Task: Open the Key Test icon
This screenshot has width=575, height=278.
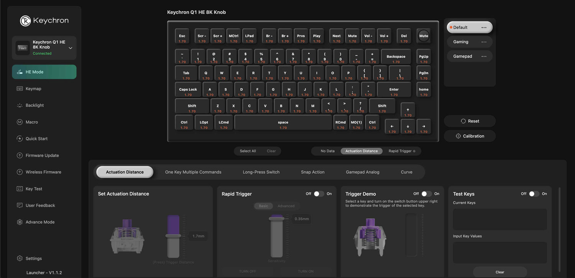Action: pos(20,189)
